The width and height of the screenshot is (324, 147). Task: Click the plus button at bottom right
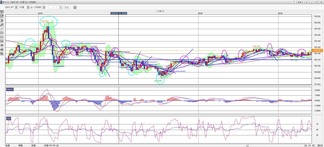[319, 145]
